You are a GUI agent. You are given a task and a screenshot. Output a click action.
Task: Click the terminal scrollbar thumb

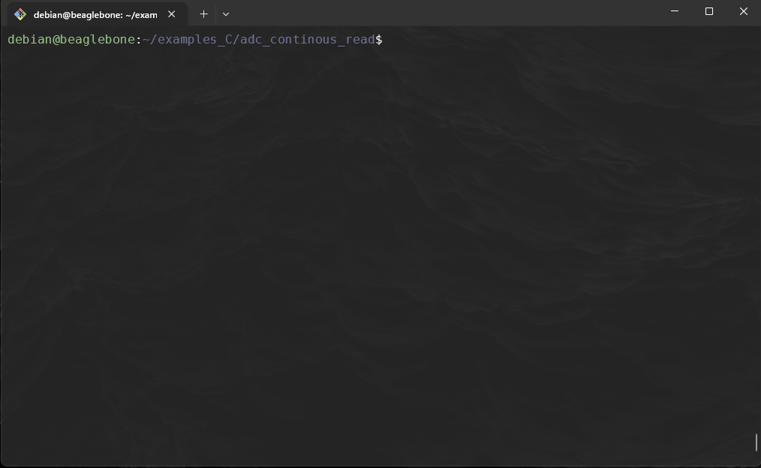pos(756,442)
